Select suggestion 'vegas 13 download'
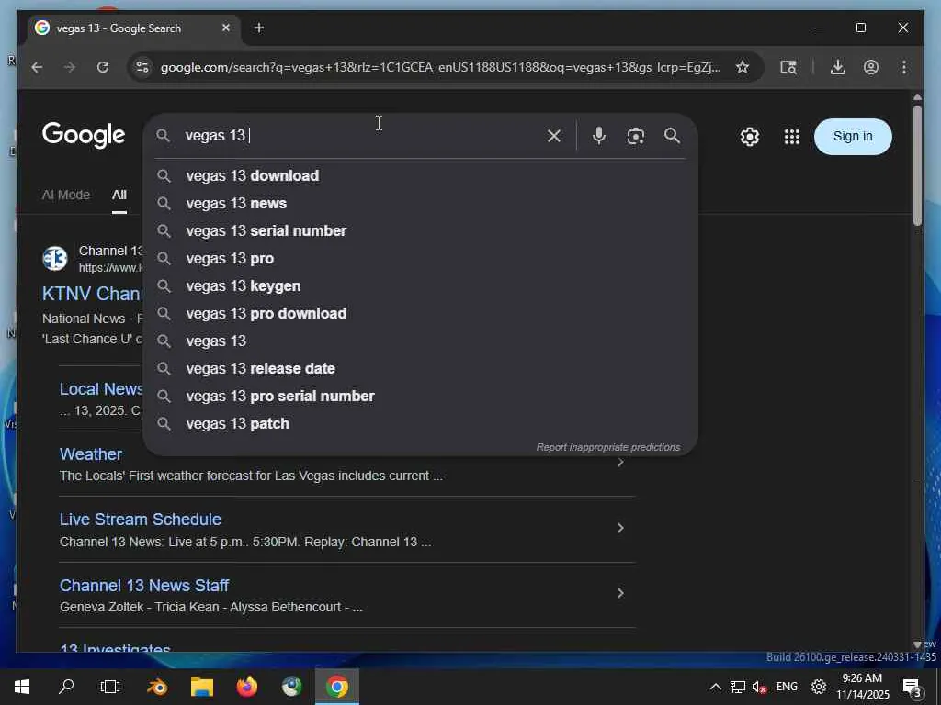941x705 pixels. [420, 175]
